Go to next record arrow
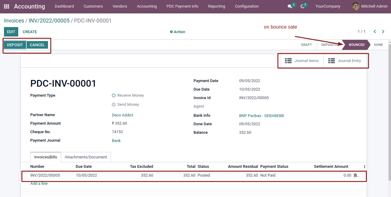Viewport: 391px width, 197px height. [x=383, y=32]
